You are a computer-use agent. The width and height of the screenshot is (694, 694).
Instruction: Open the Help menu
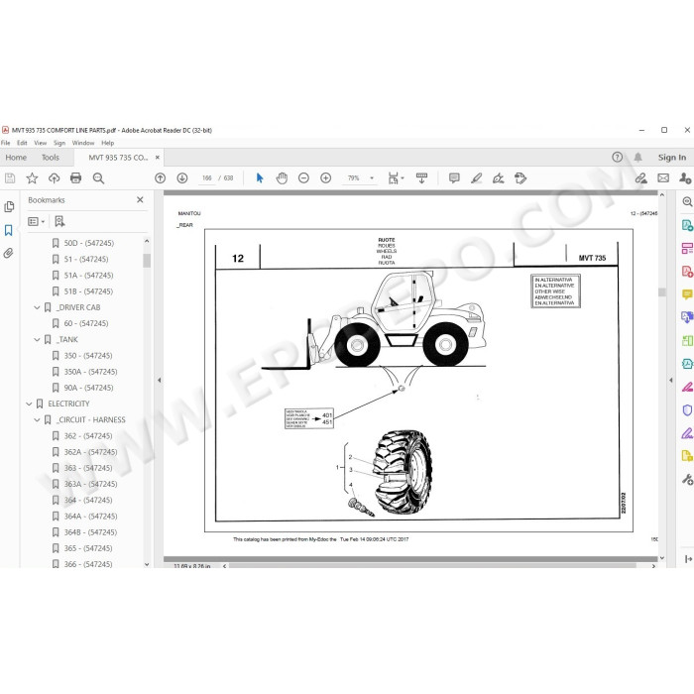[x=107, y=143]
